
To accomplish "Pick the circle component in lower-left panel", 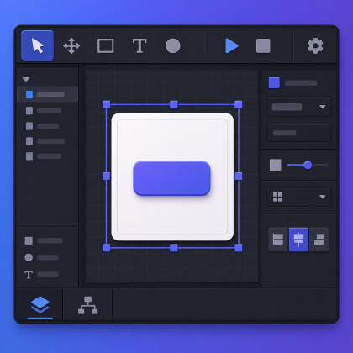I will coord(29,257).
